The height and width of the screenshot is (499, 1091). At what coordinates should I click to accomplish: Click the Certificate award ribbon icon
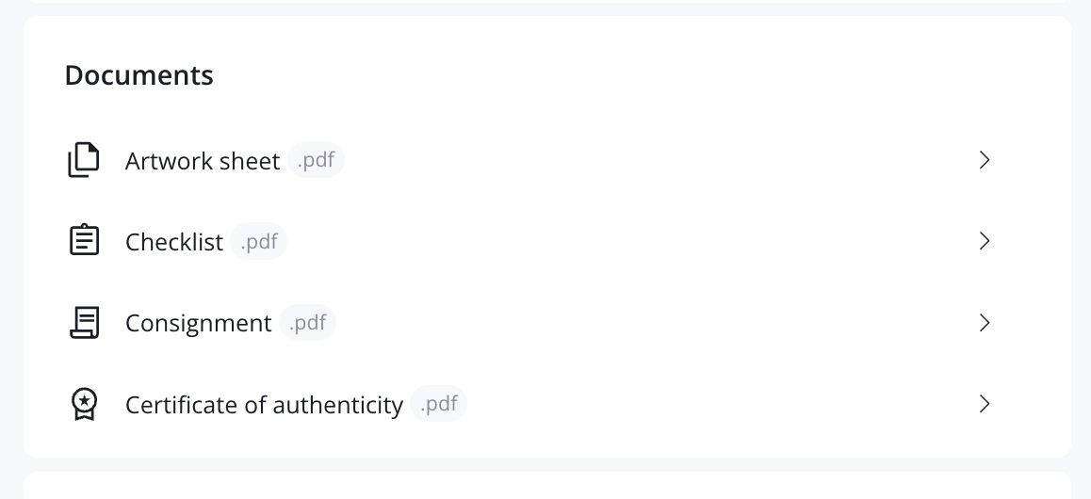click(x=84, y=404)
